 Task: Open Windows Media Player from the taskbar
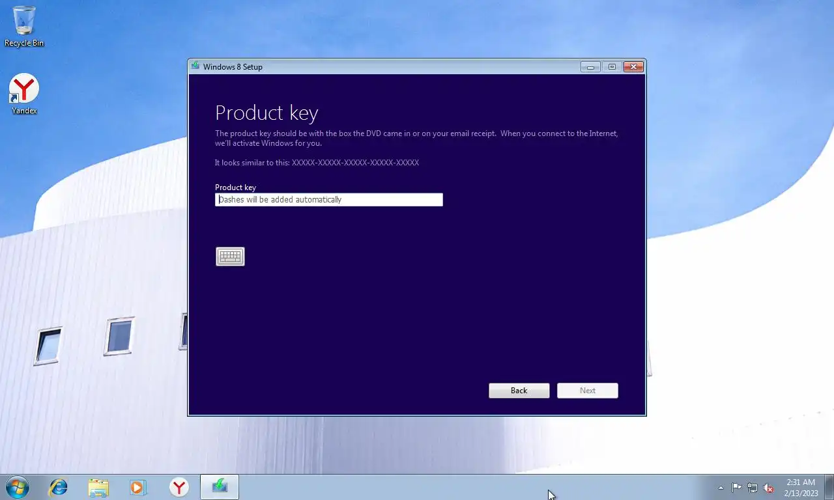coord(138,487)
